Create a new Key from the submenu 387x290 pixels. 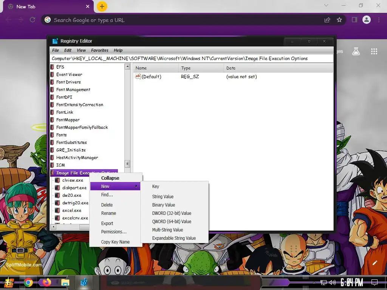point(175,187)
